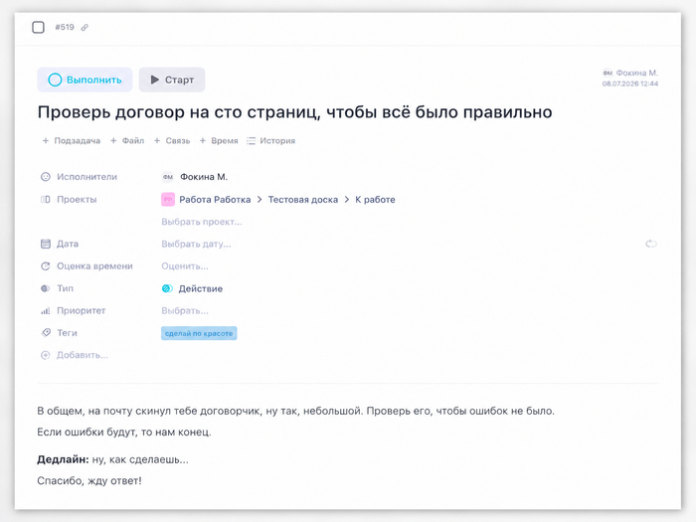
Task: Click the Исполнители field label
Action: pyautogui.click(x=87, y=177)
